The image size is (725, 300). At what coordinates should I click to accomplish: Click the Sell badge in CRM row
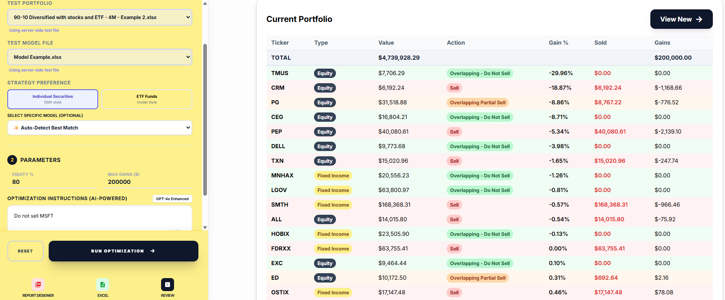pos(454,88)
